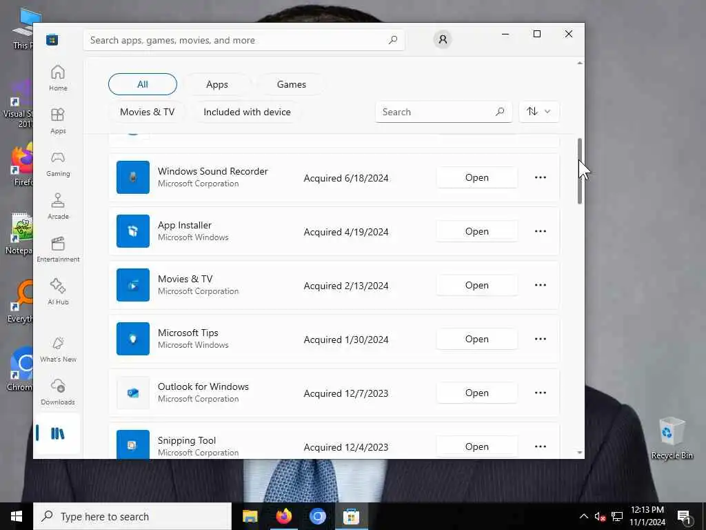Open Outlook for Windows with Open button
The height and width of the screenshot is (530, 706).
point(477,393)
